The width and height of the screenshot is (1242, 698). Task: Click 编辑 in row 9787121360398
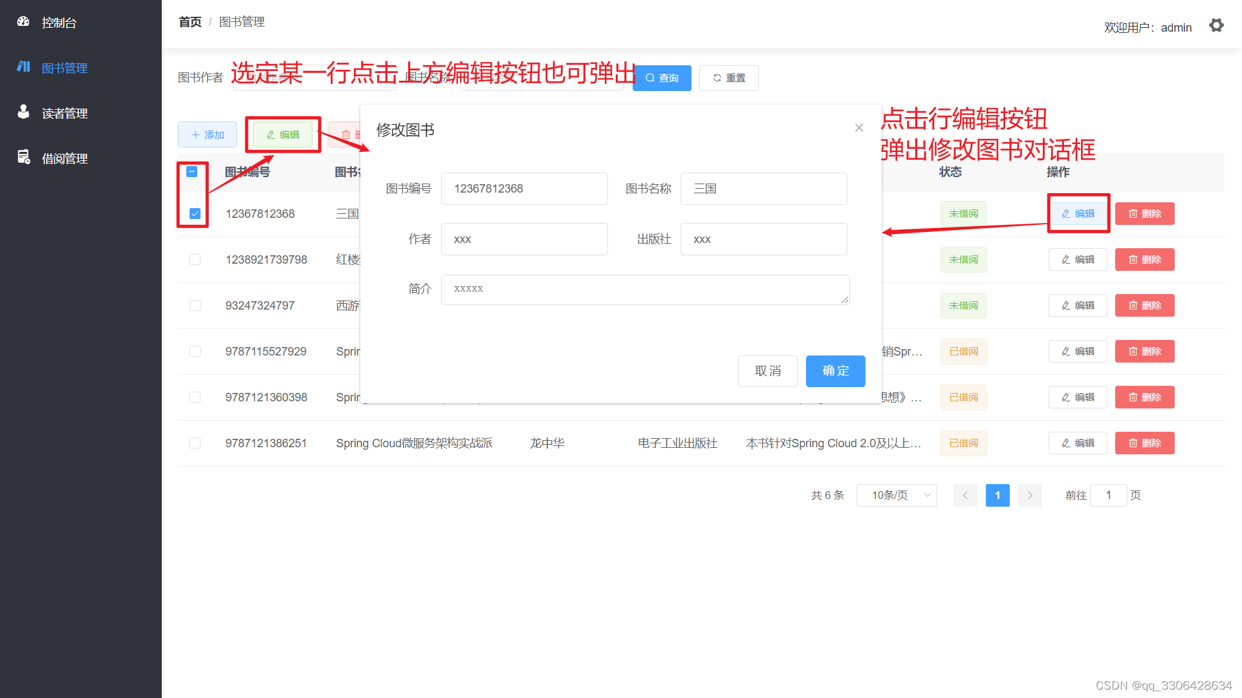click(x=1078, y=397)
